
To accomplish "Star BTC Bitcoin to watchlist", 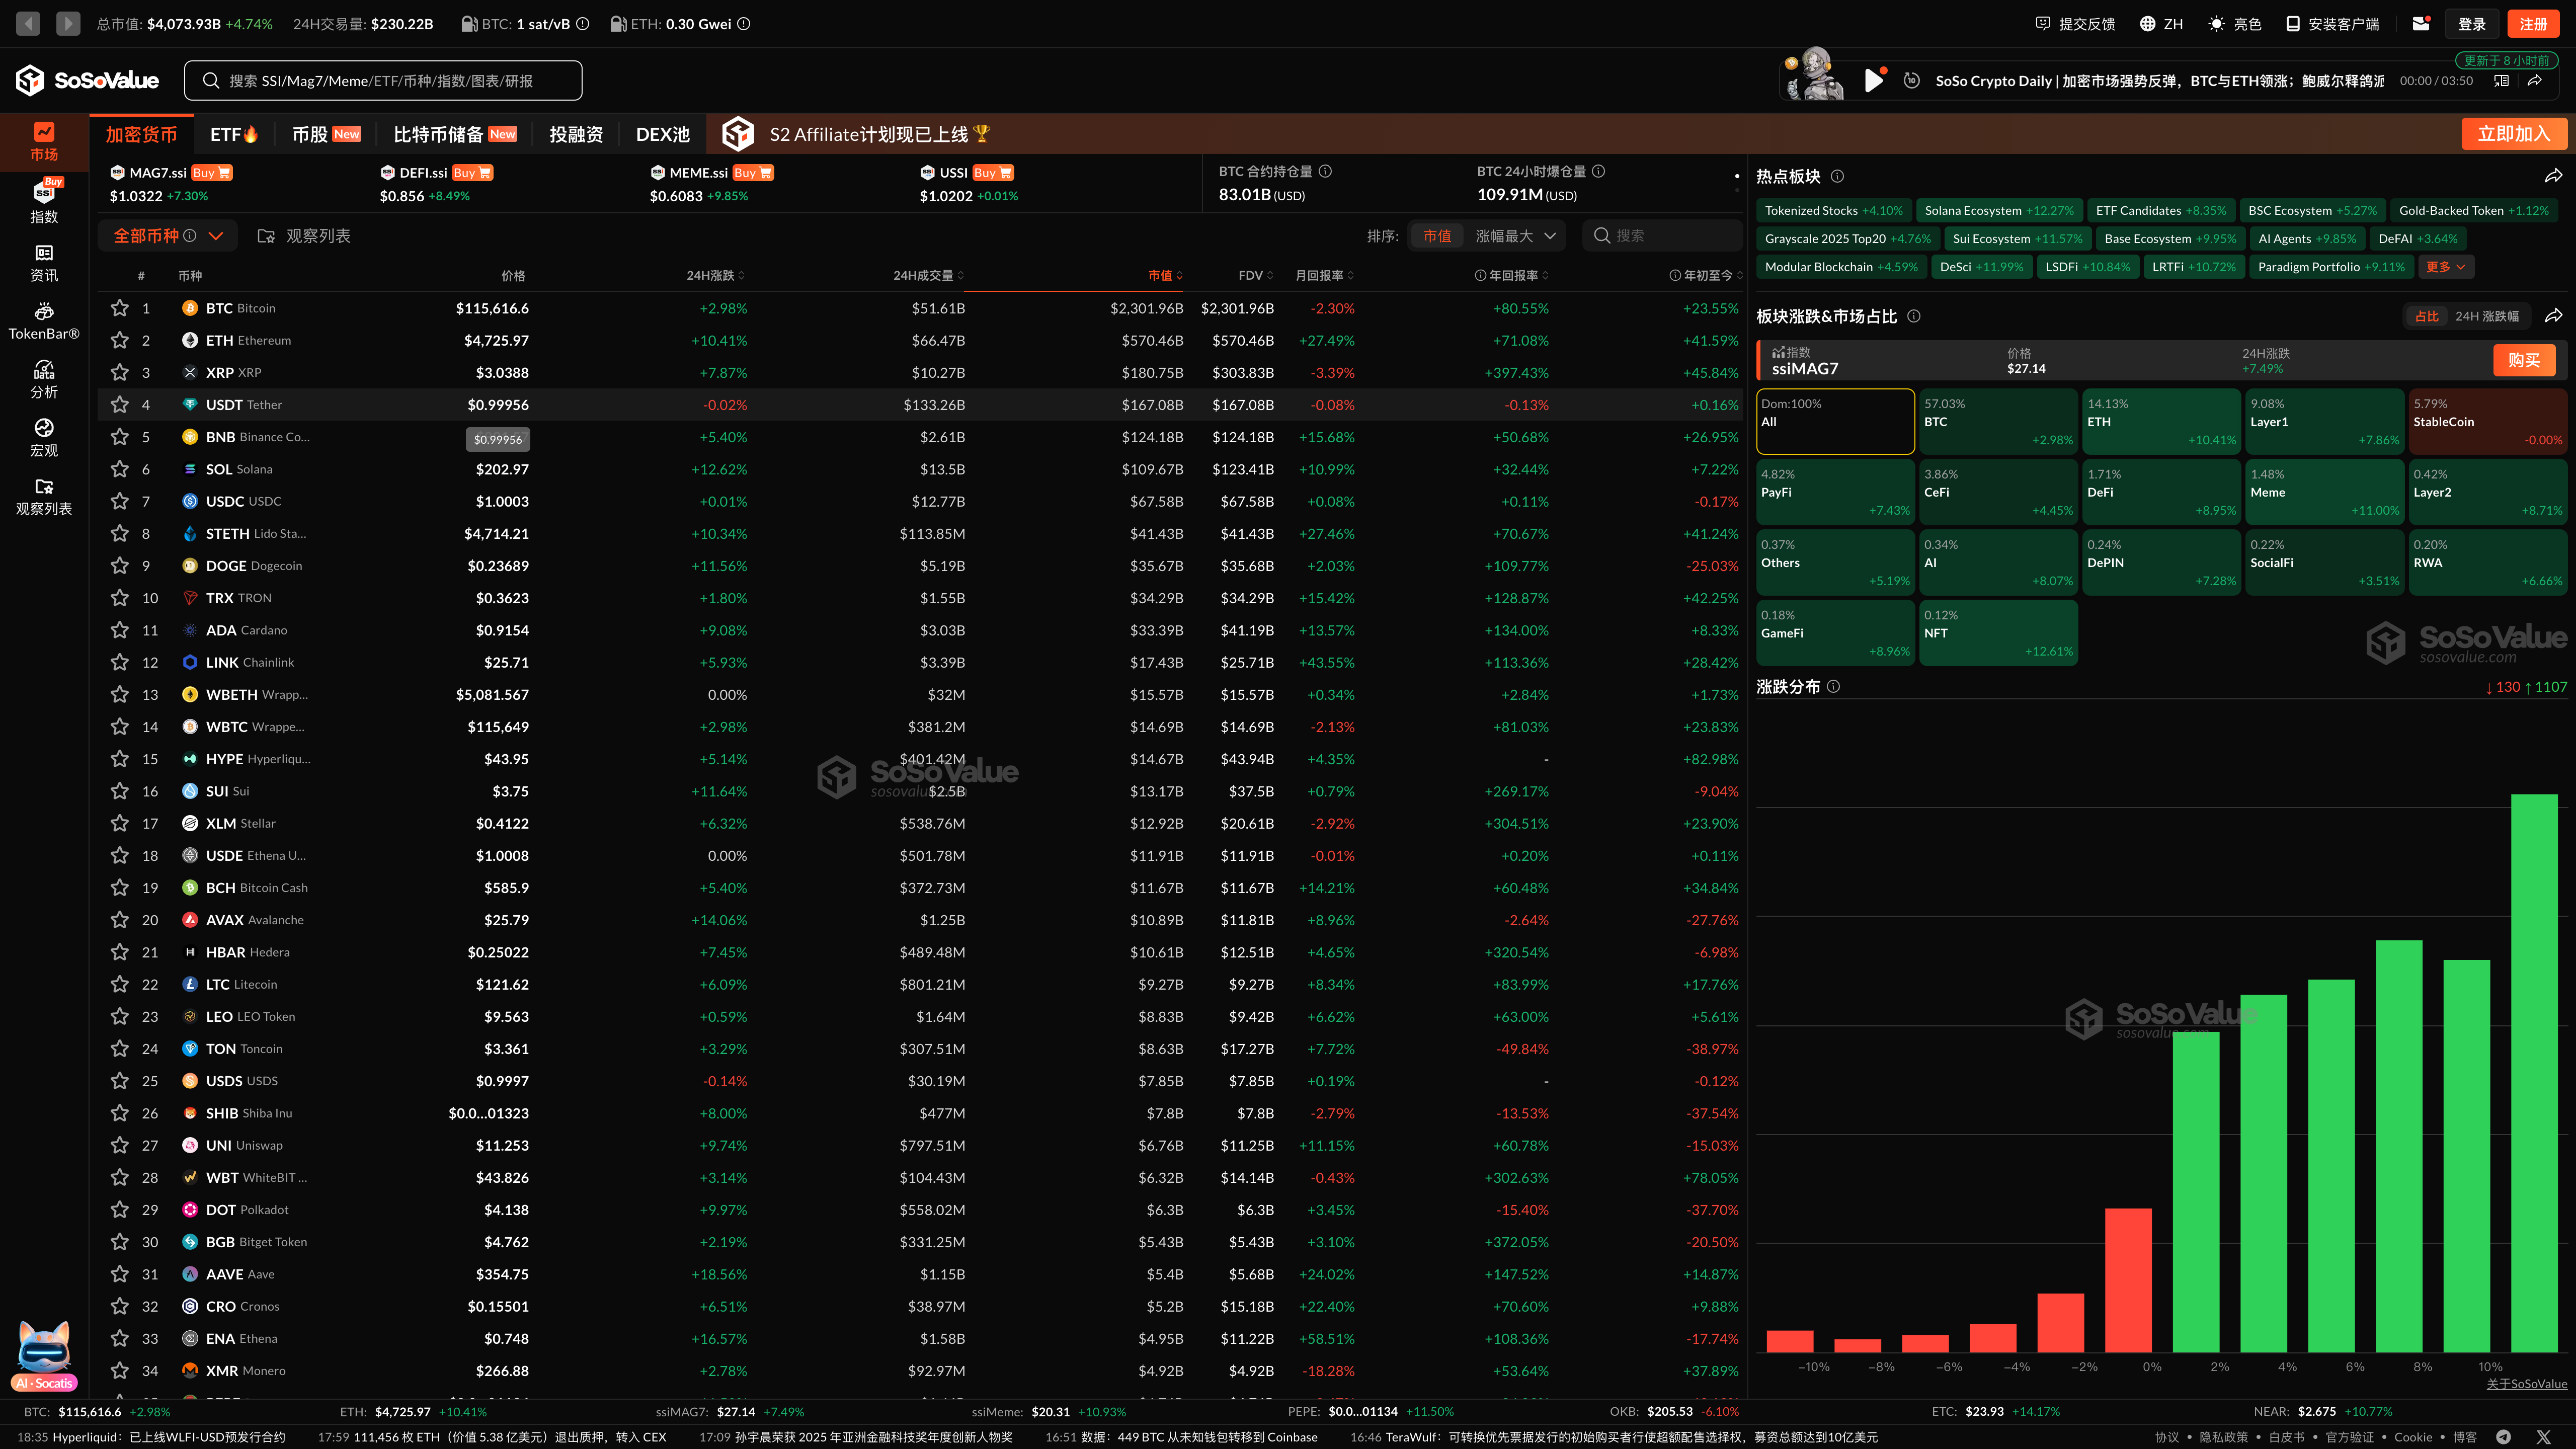I will pos(120,308).
